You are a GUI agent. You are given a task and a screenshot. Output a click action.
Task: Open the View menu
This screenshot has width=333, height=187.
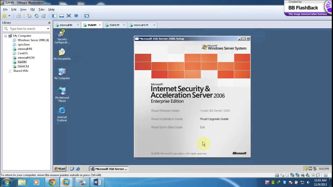point(23,9)
